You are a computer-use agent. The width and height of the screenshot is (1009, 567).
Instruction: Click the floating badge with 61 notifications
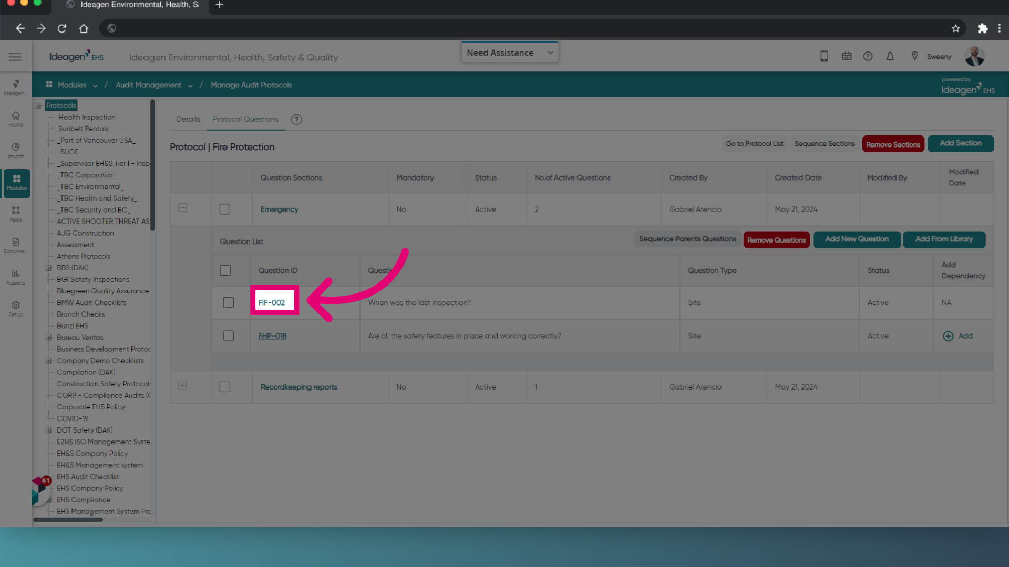41,491
